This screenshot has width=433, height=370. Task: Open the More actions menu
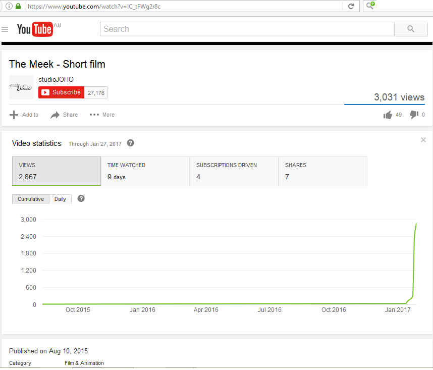click(x=102, y=115)
